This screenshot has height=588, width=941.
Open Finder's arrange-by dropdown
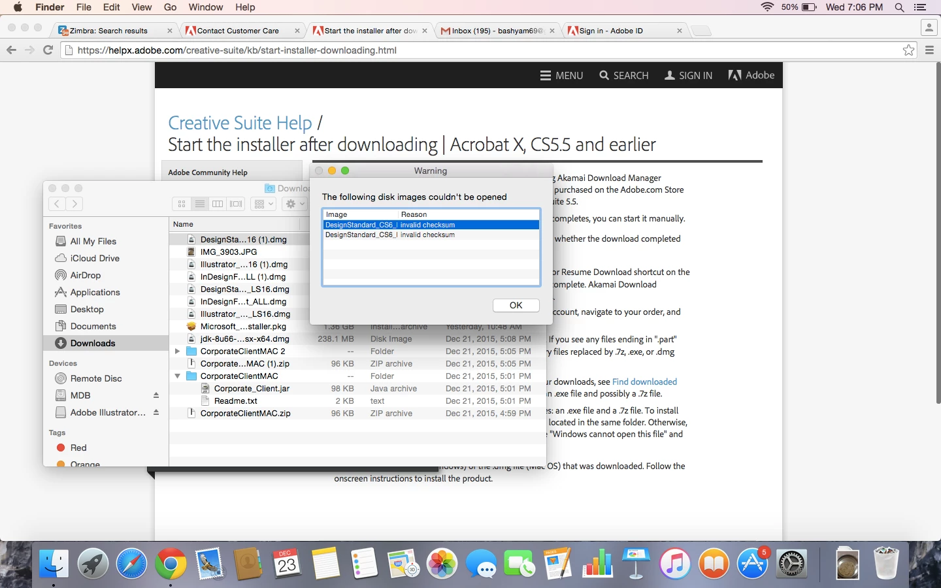[x=263, y=204]
